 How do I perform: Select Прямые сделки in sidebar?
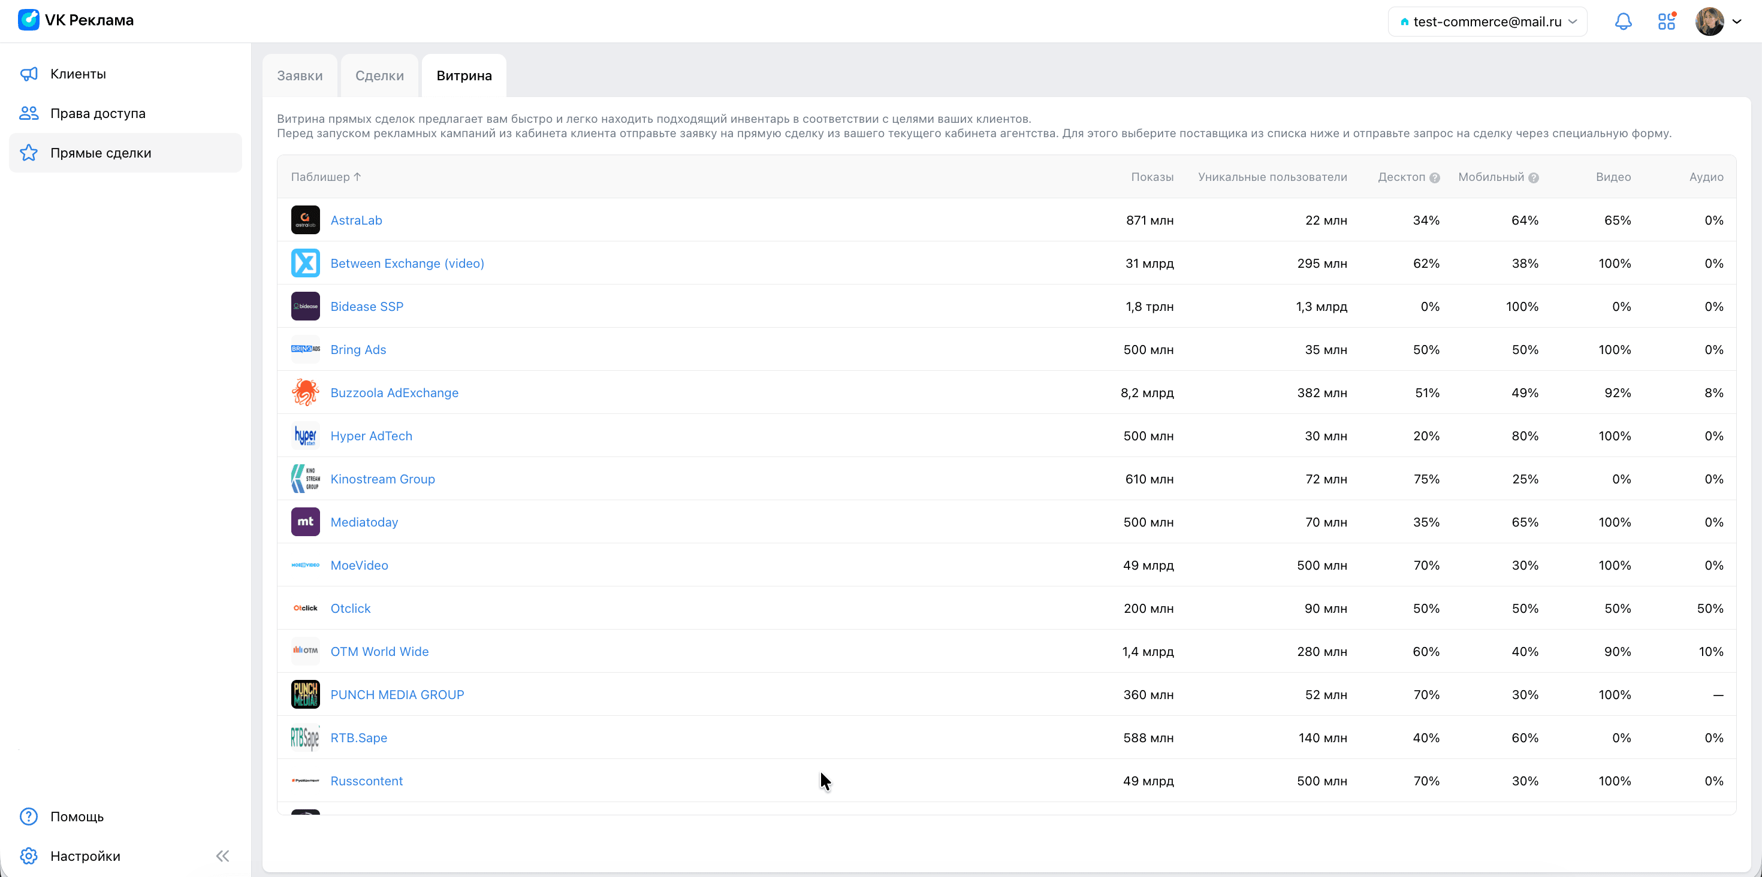tap(125, 153)
